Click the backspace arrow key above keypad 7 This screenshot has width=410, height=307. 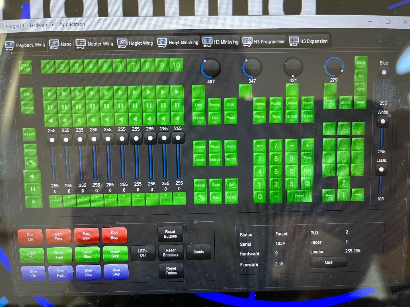[x=260, y=146]
